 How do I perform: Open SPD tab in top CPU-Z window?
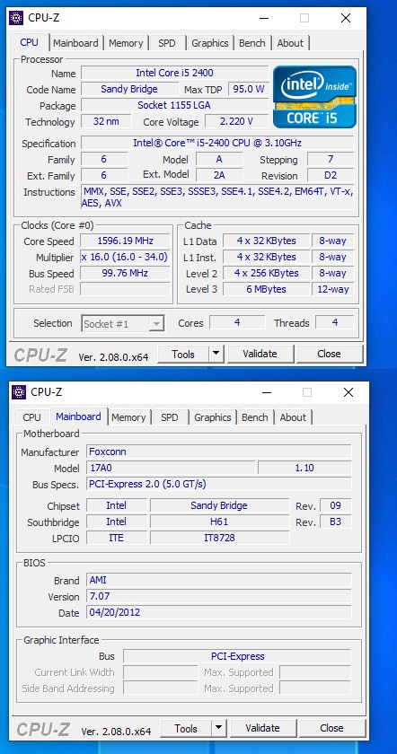[x=166, y=43]
